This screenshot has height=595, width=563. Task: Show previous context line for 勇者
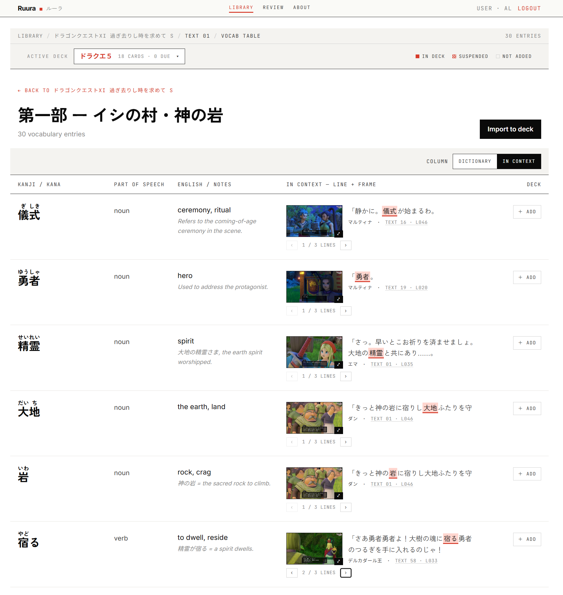tap(292, 311)
